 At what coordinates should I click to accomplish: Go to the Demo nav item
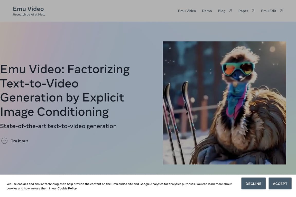[207, 11]
